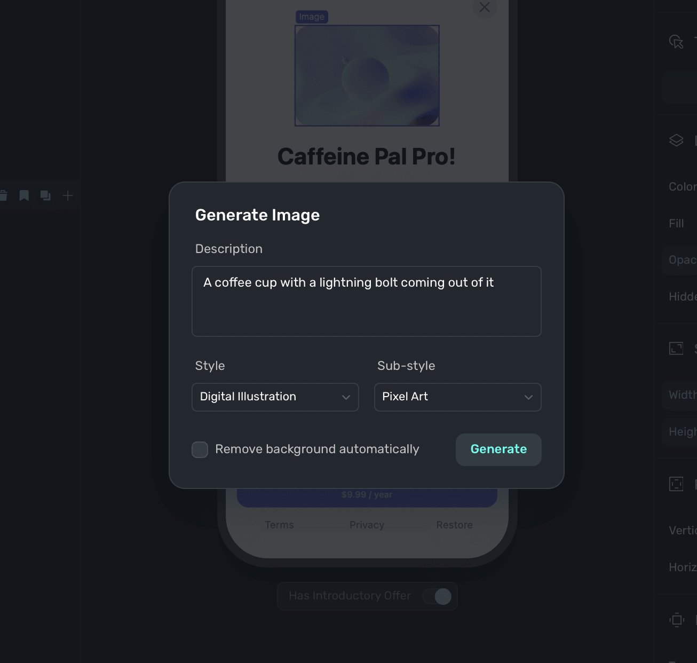
Task: Click the cursor pointer icon in right panel
Action: 676,42
